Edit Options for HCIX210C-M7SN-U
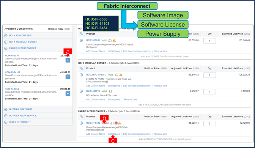The height and width of the screenshot is (148, 255). [114, 86]
